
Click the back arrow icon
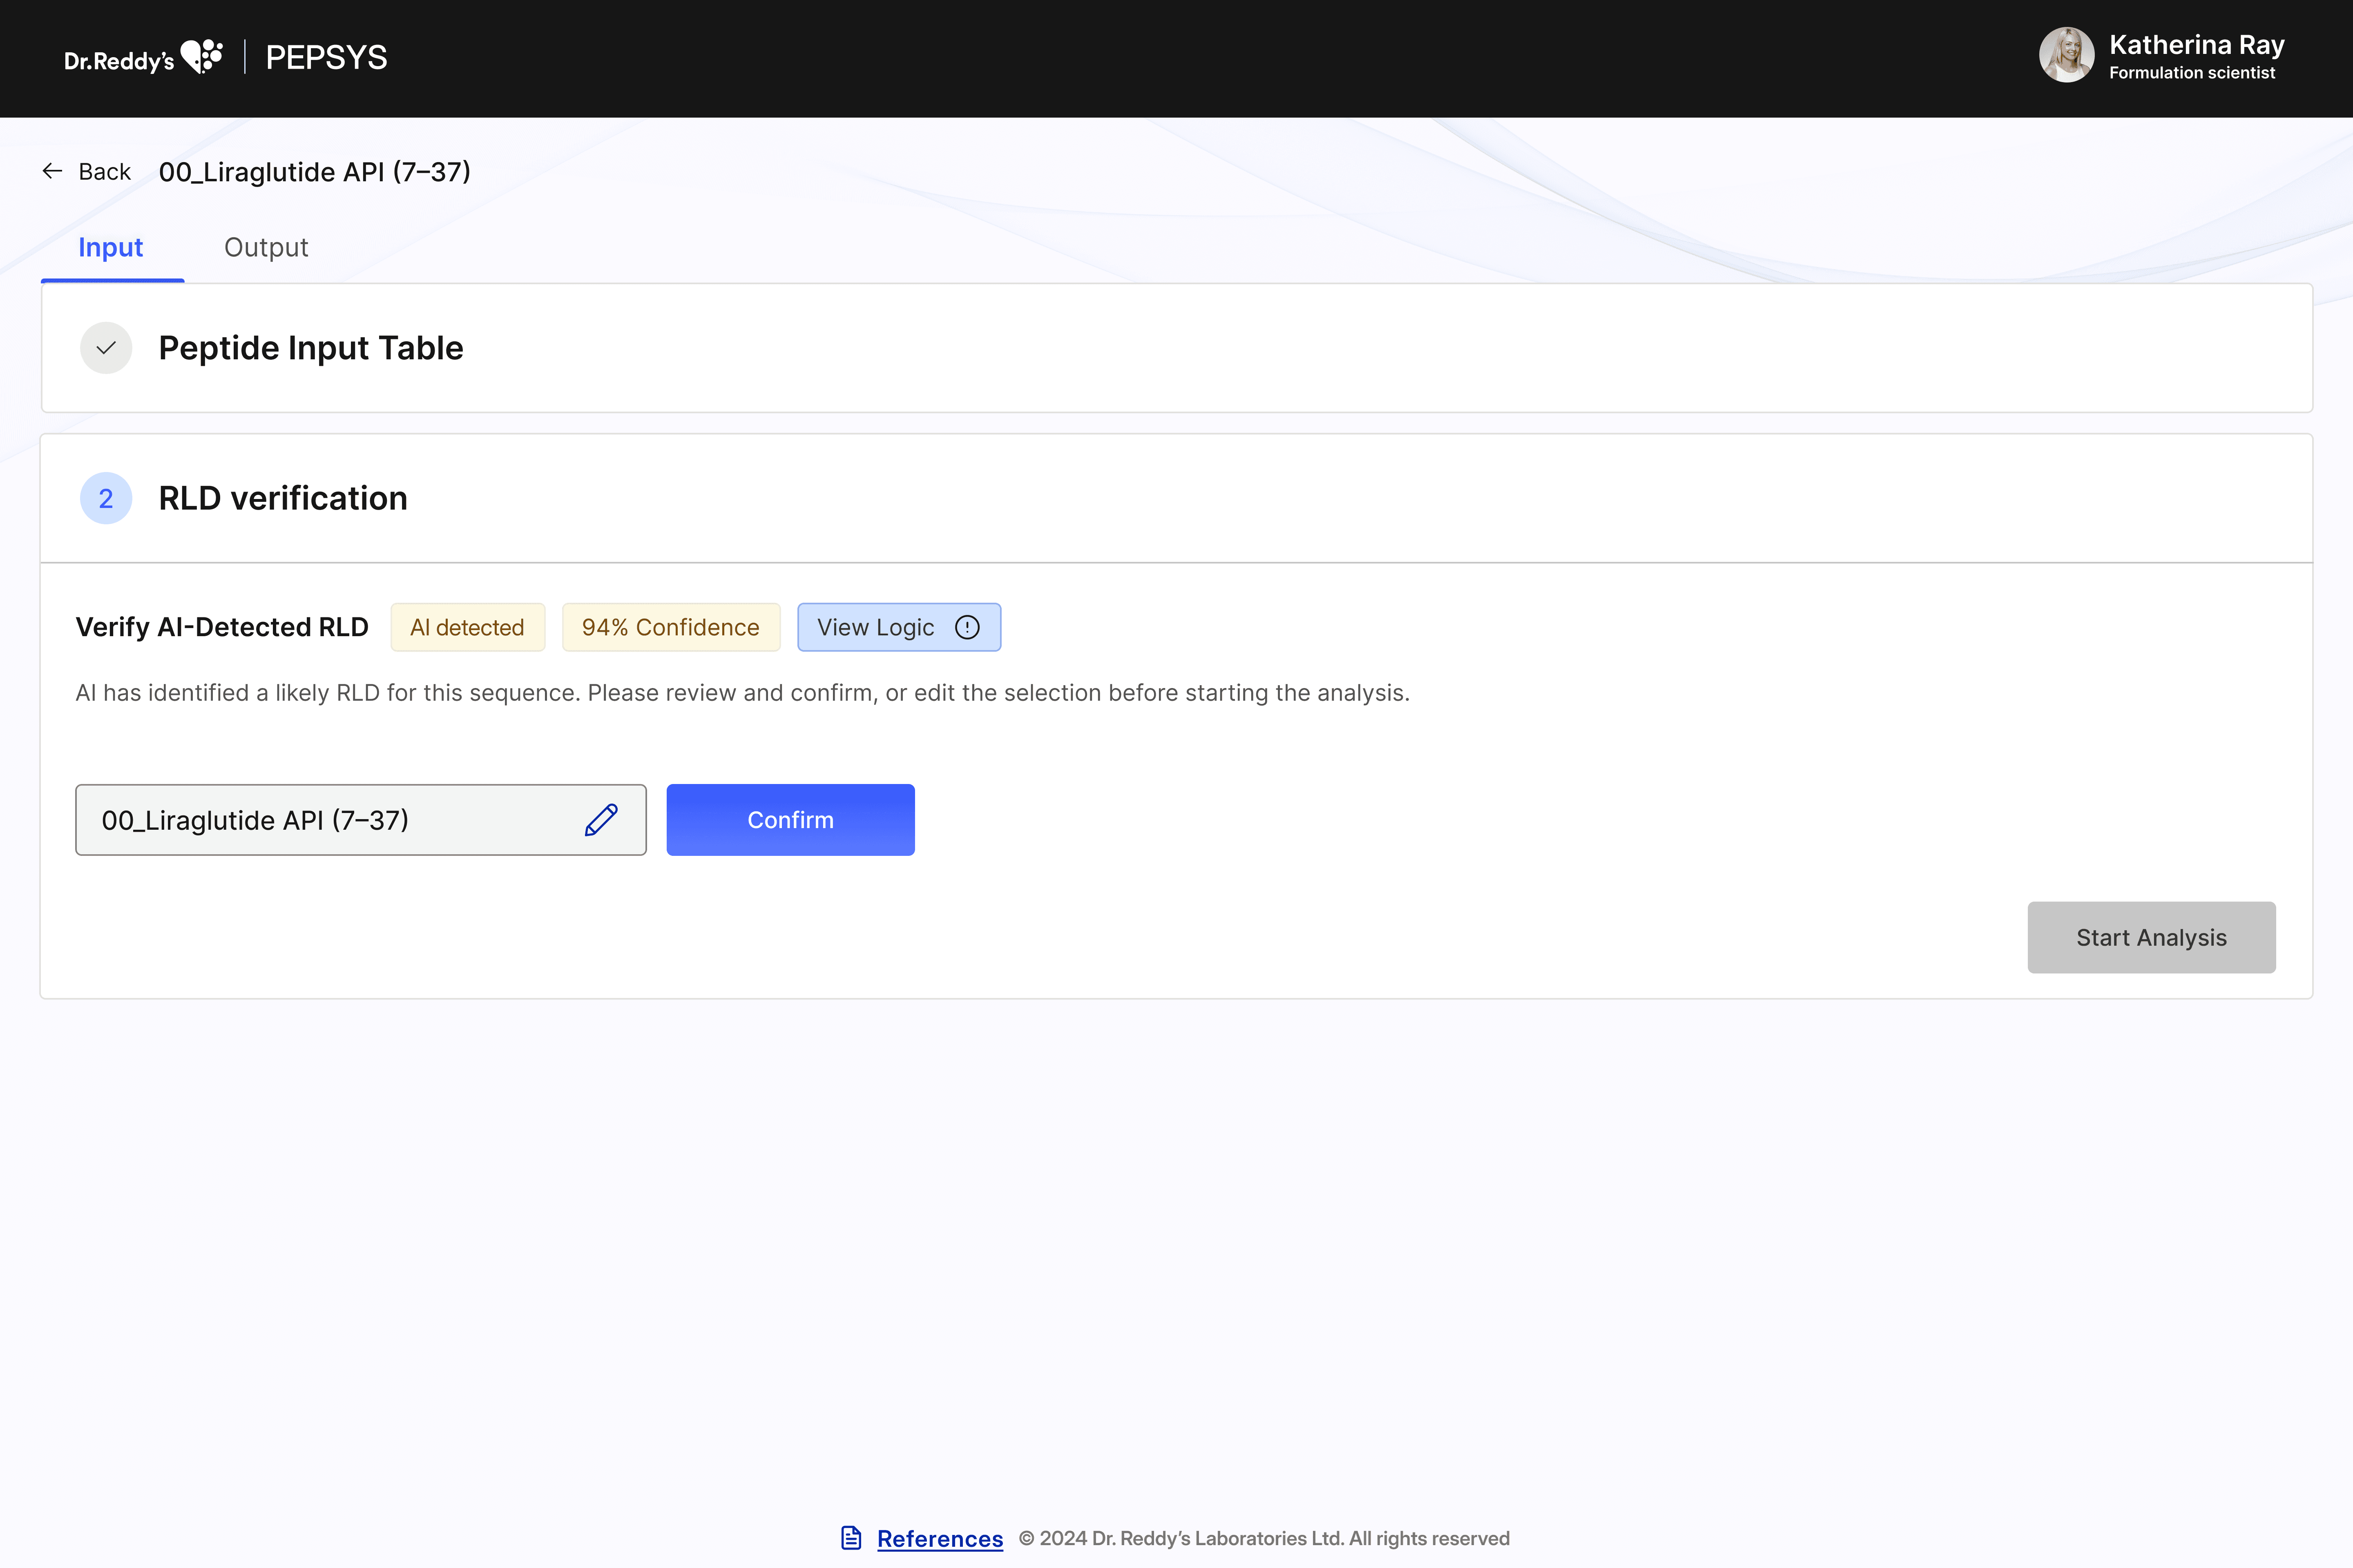pyautogui.click(x=52, y=171)
